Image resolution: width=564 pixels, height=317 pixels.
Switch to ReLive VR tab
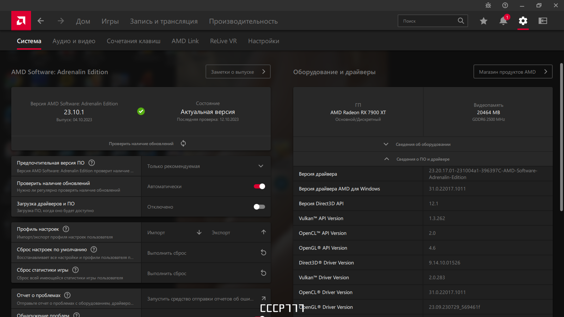tap(223, 41)
